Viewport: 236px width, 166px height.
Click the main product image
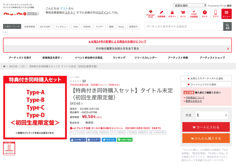tap(35, 107)
